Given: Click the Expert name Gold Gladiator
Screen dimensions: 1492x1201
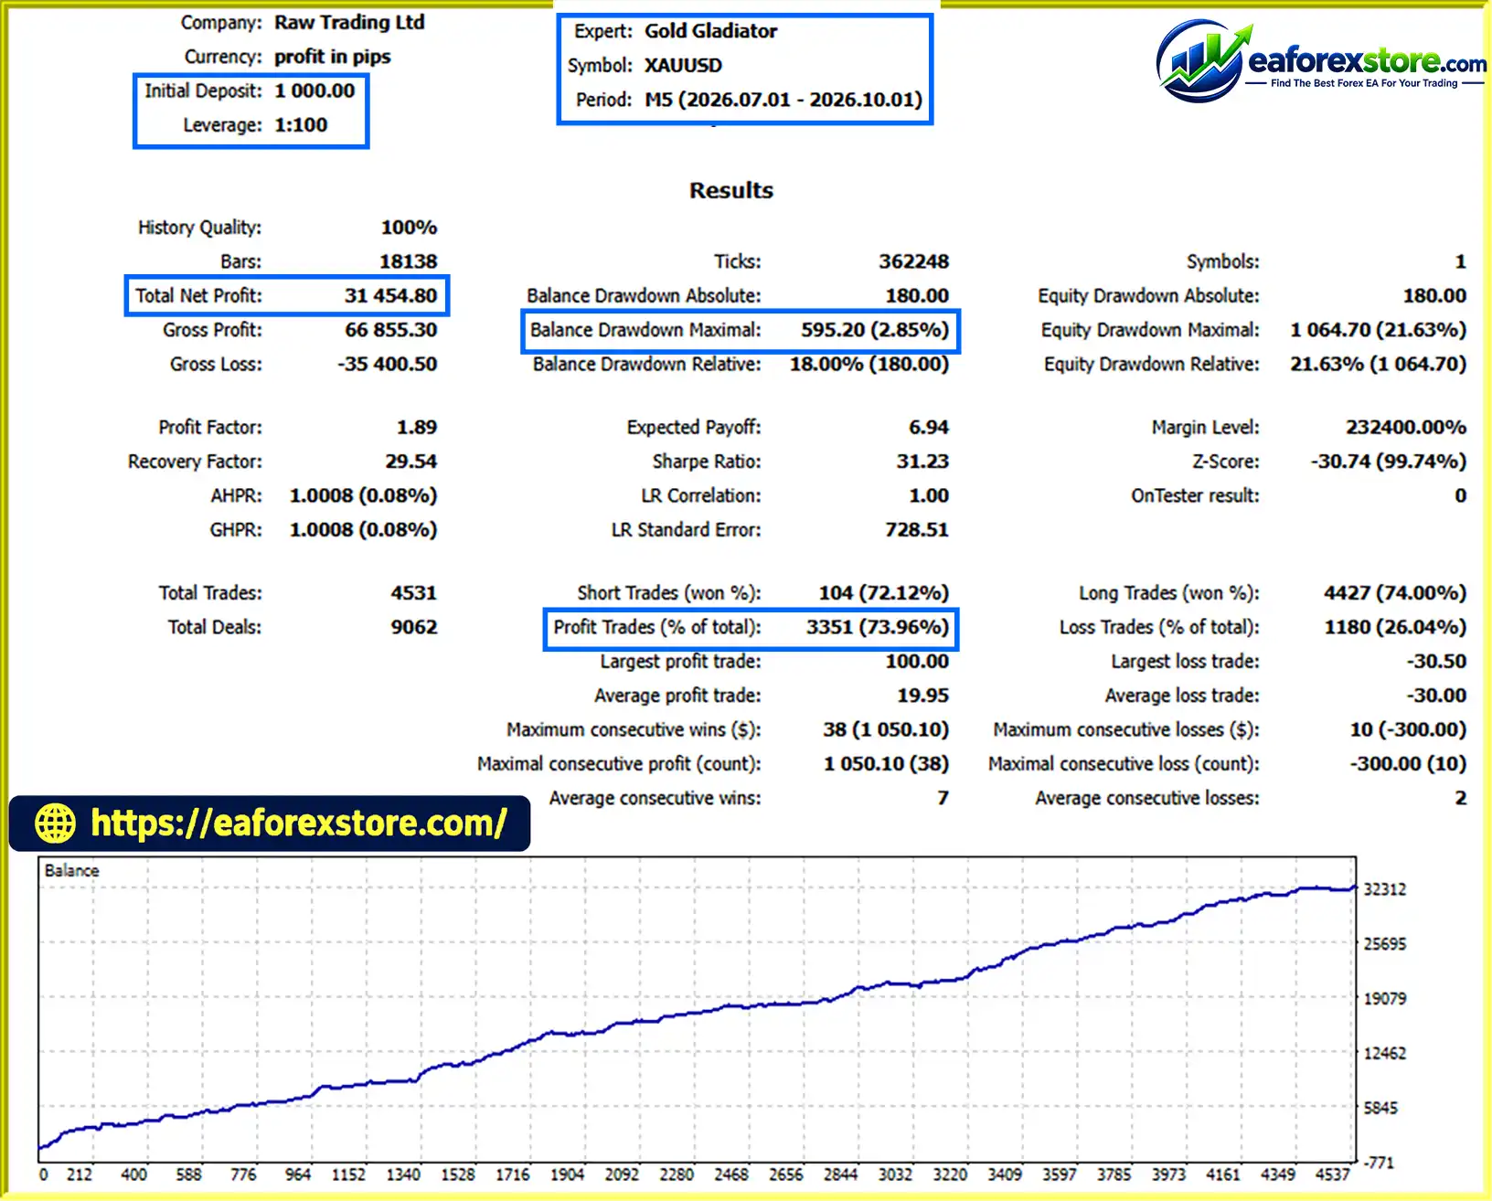Looking at the screenshot, I should pyautogui.click(x=710, y=31).
